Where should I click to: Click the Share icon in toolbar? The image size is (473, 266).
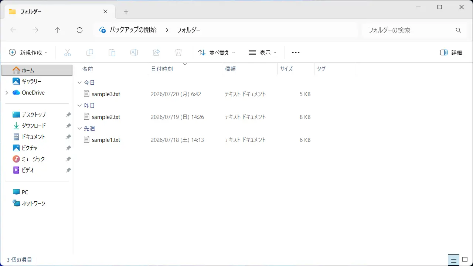[156, 52]
